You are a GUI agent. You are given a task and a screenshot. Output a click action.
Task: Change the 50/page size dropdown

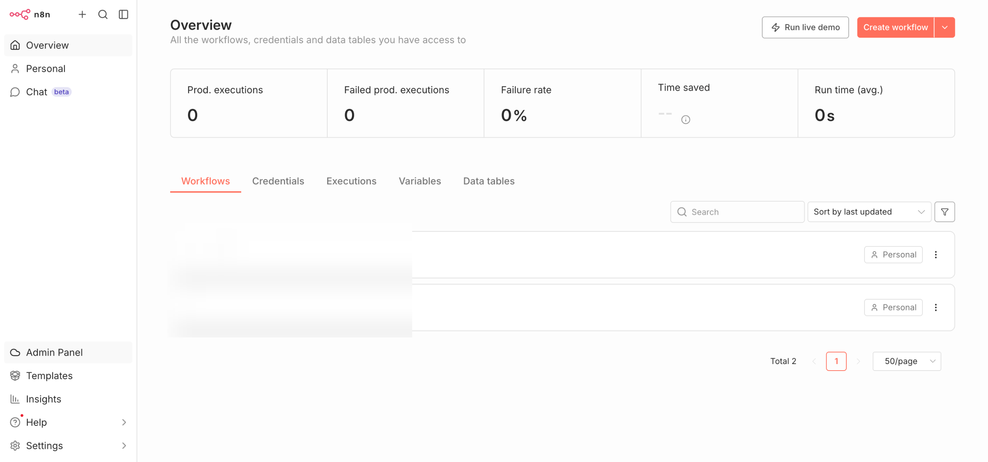(x=906, y=361)
